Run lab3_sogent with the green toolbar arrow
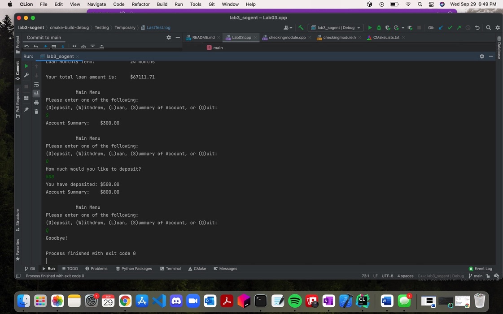Viewport: 503px width, 314px height. pos(370,27)
